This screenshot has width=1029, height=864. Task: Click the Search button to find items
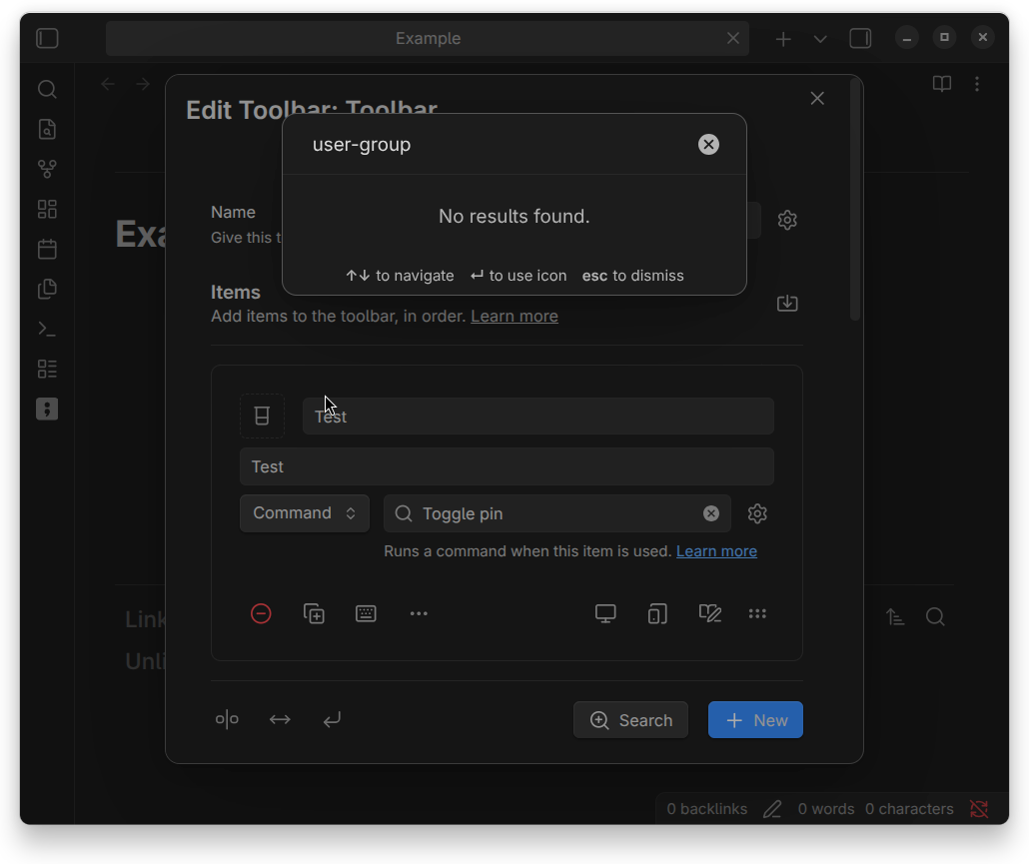(x=630, y=720)
